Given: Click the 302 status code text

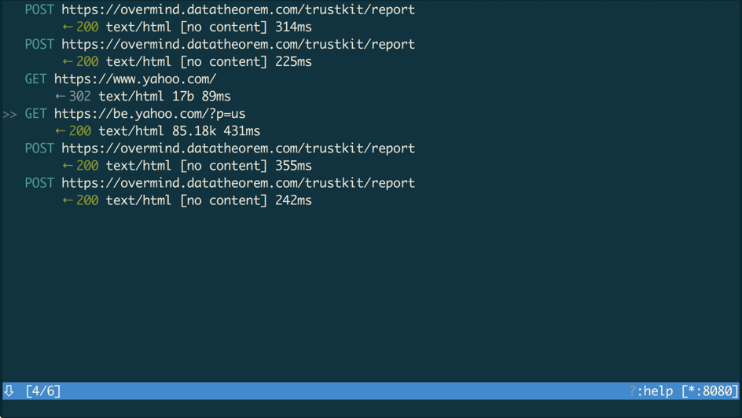Looking at the screenshot, I should coord(80,97).
